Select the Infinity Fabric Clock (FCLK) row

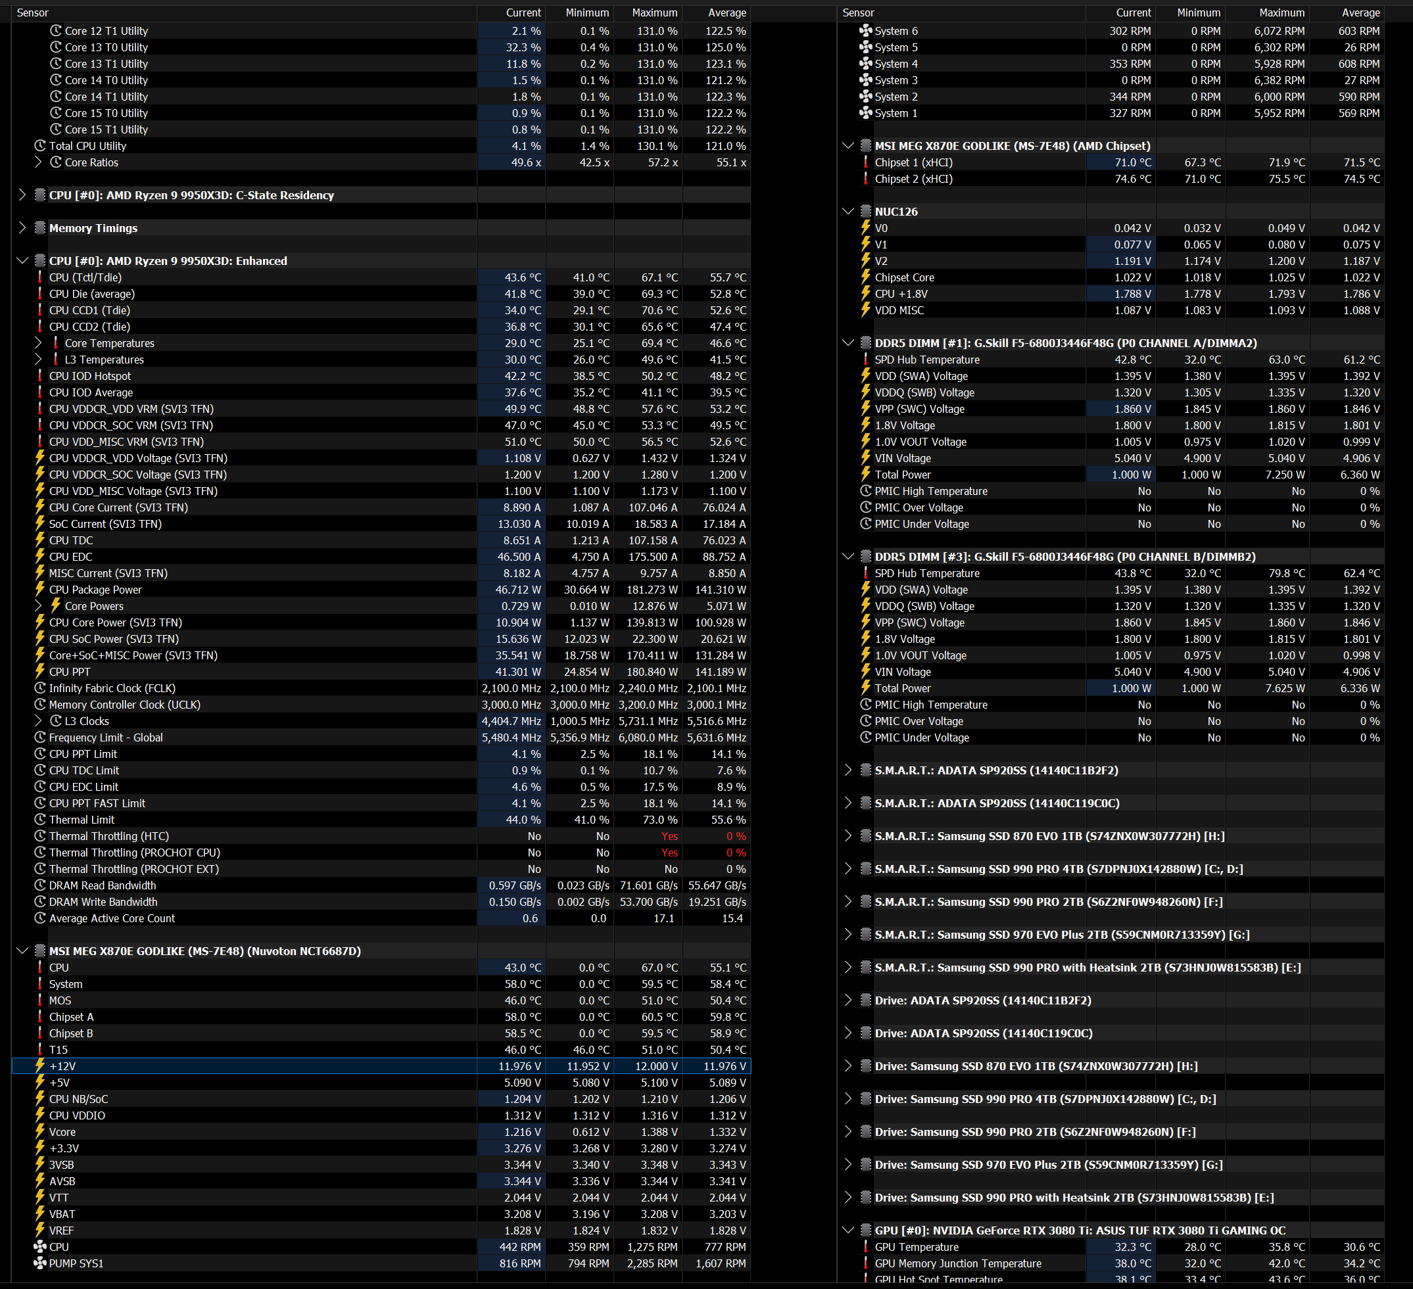tap(112, 688)
